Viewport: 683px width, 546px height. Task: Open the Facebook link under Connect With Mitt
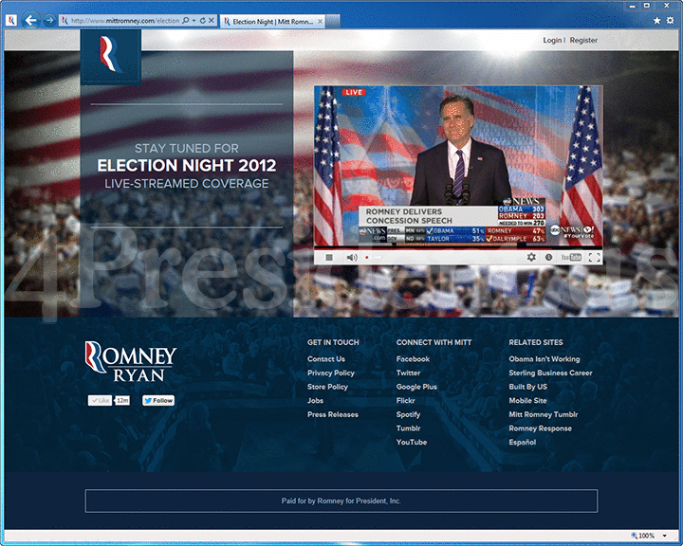pos(413,359)
